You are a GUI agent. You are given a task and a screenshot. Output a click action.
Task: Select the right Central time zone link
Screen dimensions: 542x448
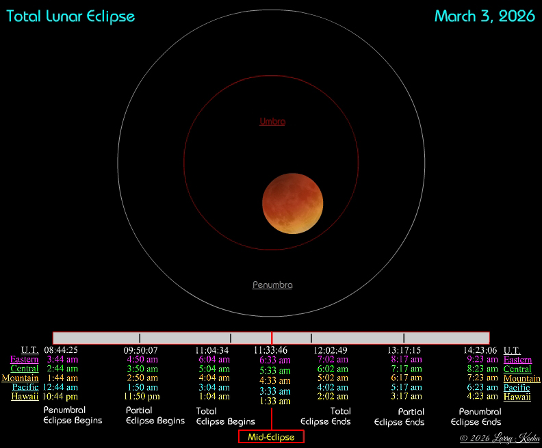click(x=517, y=369)
